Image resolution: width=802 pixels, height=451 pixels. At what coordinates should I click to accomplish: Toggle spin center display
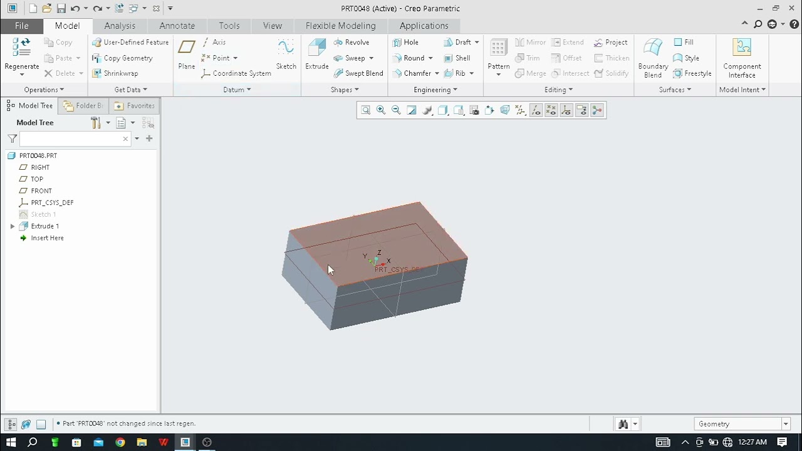point(597,110)
